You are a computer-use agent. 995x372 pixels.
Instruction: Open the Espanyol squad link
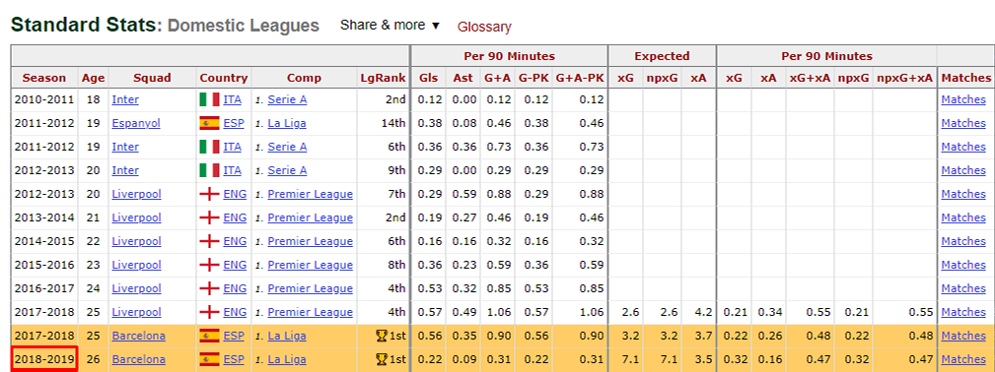(x=136, y=123)
